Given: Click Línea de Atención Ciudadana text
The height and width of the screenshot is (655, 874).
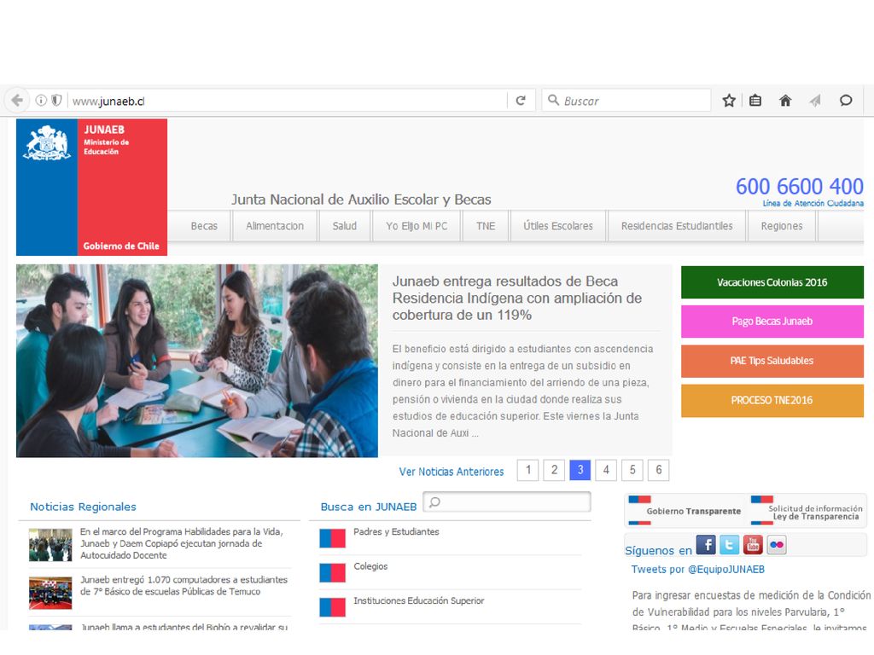Looking at the screenshot, I should point(813,203).
